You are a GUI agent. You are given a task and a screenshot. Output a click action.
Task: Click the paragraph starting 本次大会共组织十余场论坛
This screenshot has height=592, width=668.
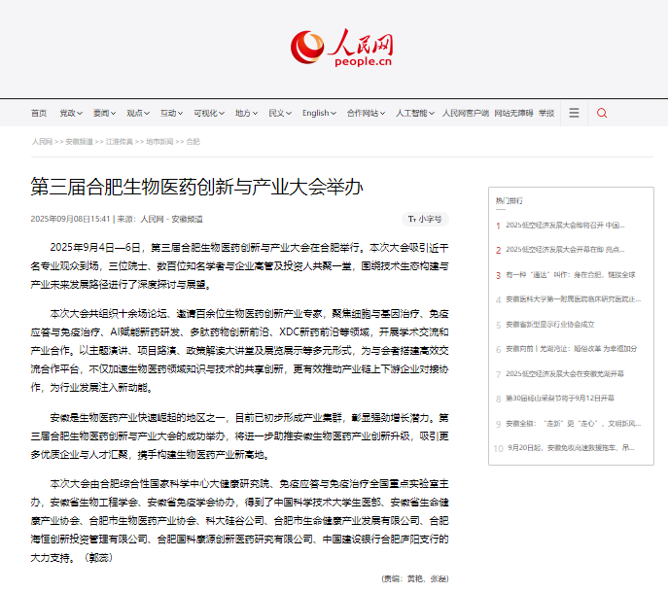coord(239,351)
